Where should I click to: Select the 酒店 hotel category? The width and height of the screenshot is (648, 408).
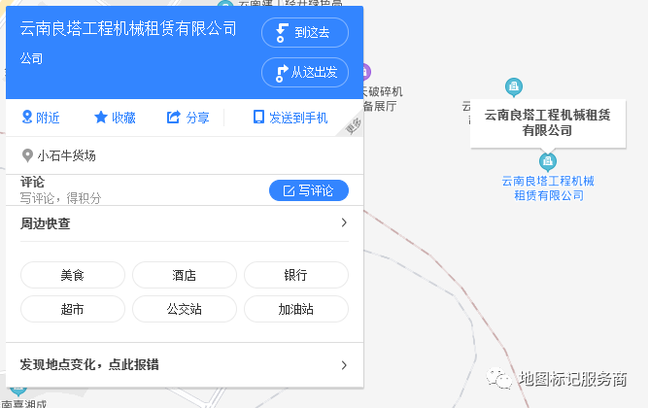185,275
